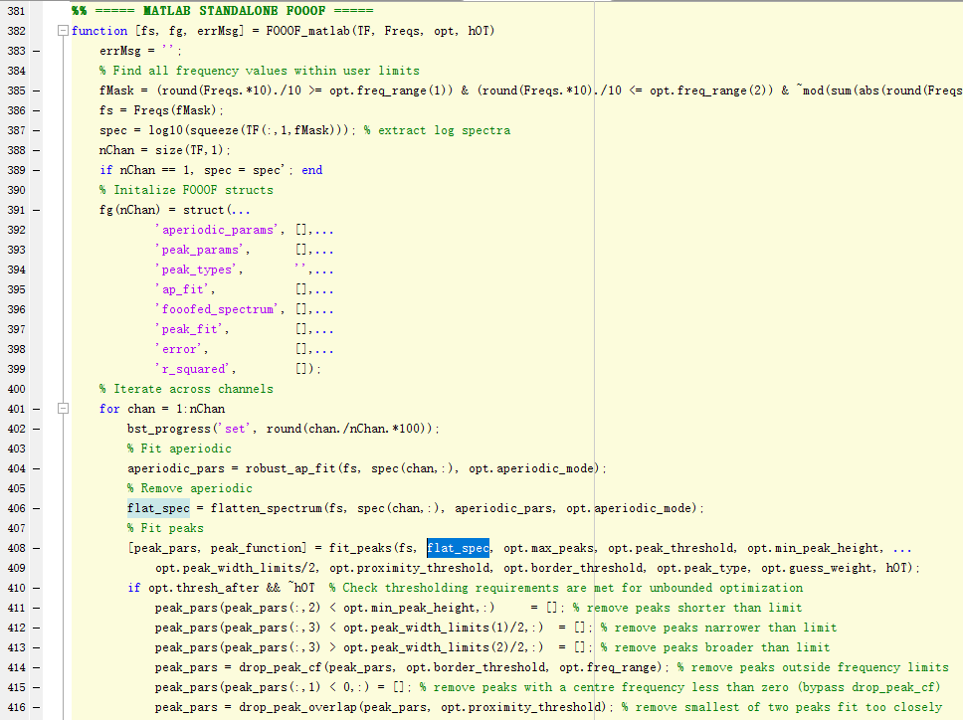Click comment '% Remove aperiodic'
The width and height of the screenshot is (963, 720).
click(190, 488)
